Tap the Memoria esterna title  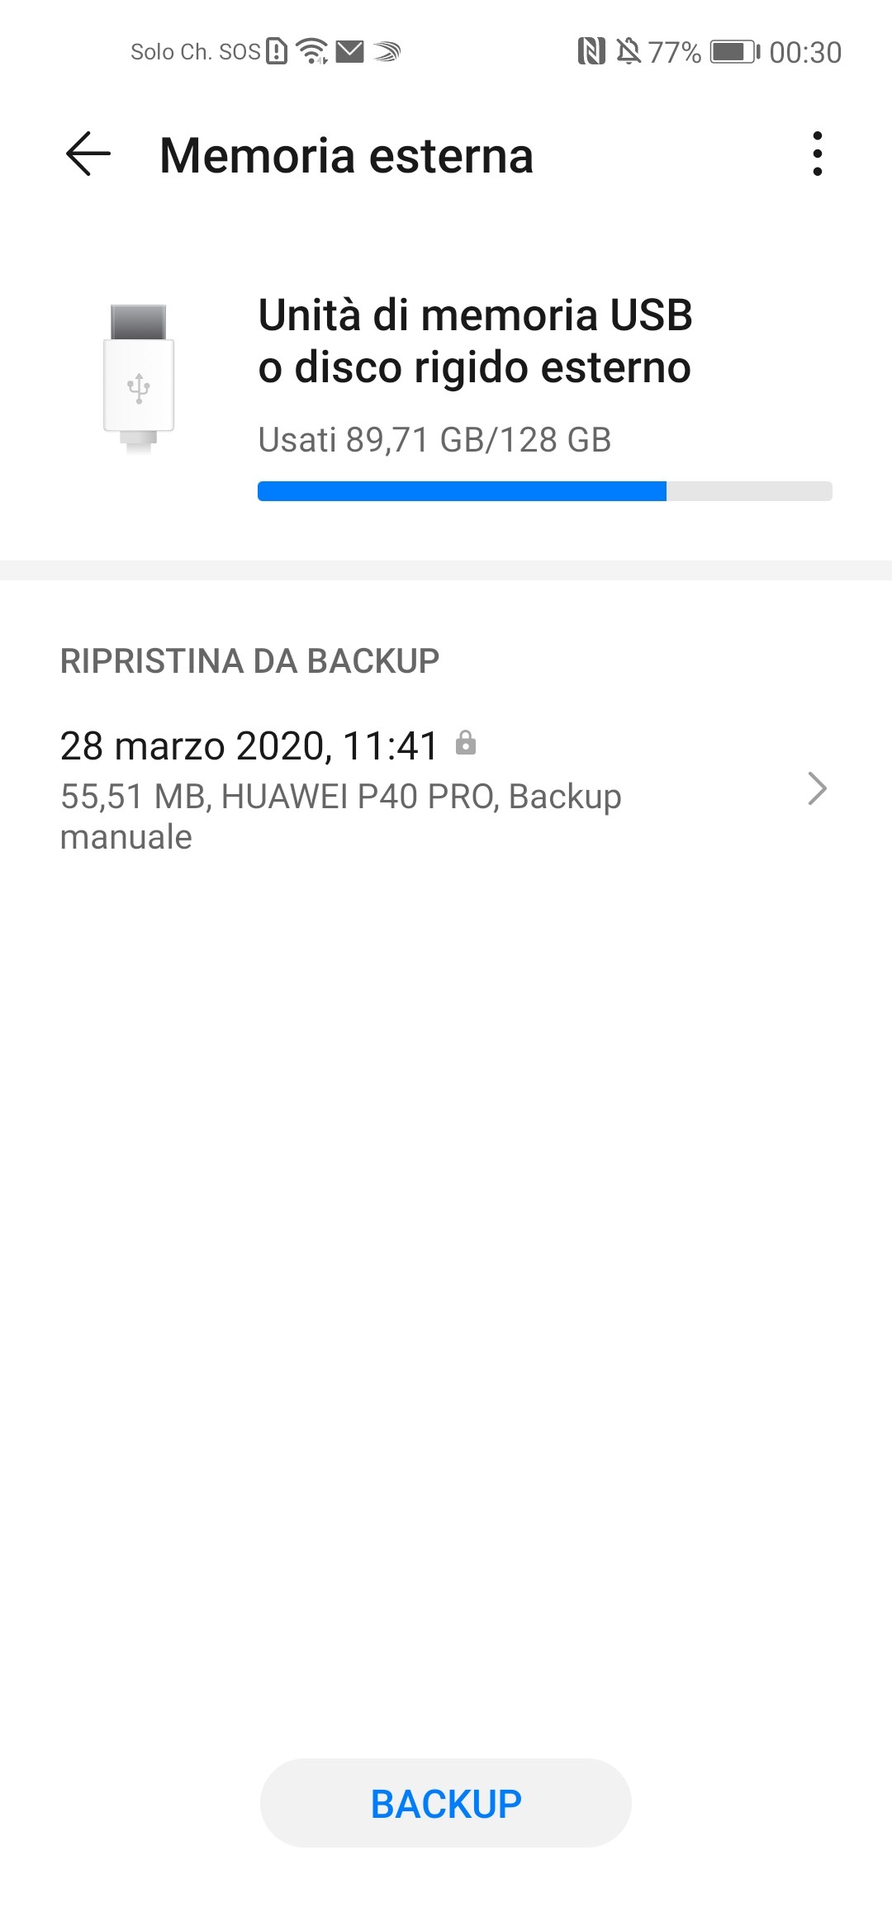coord(346,155)
